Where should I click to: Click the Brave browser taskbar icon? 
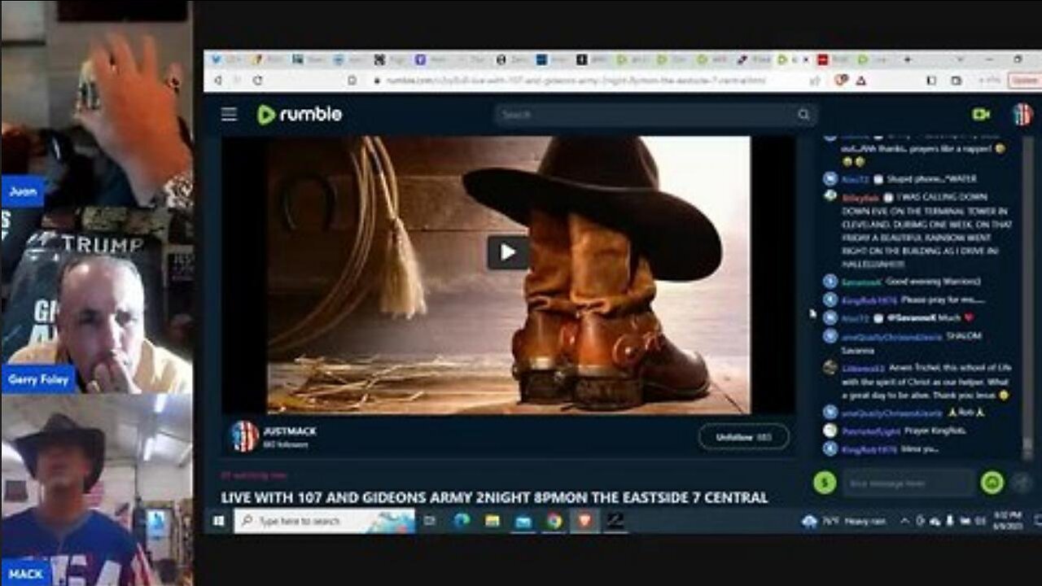pos(584,521)
